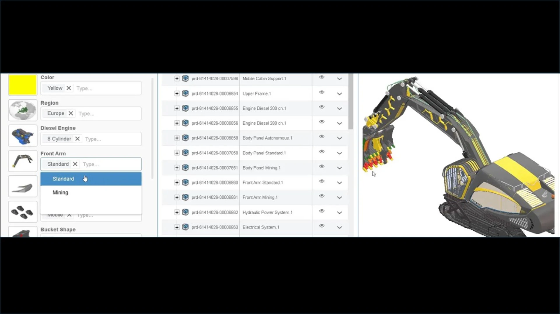Click product icon of Front Arm Mining.1
The width and height of the screenshot is (560, 314).
point(185,197)
